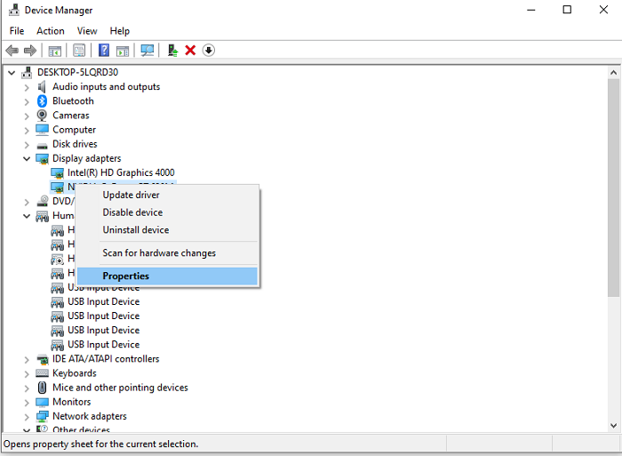Screen dimensions: 622x456
Task: Select the Computer category label
Action: tap(74, 130)
